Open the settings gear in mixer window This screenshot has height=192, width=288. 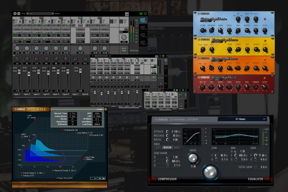[x=146, y=14]
